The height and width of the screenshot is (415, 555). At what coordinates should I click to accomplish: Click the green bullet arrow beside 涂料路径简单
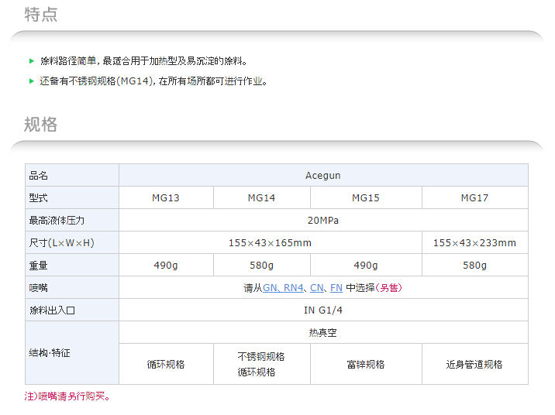tap(32, 61)
